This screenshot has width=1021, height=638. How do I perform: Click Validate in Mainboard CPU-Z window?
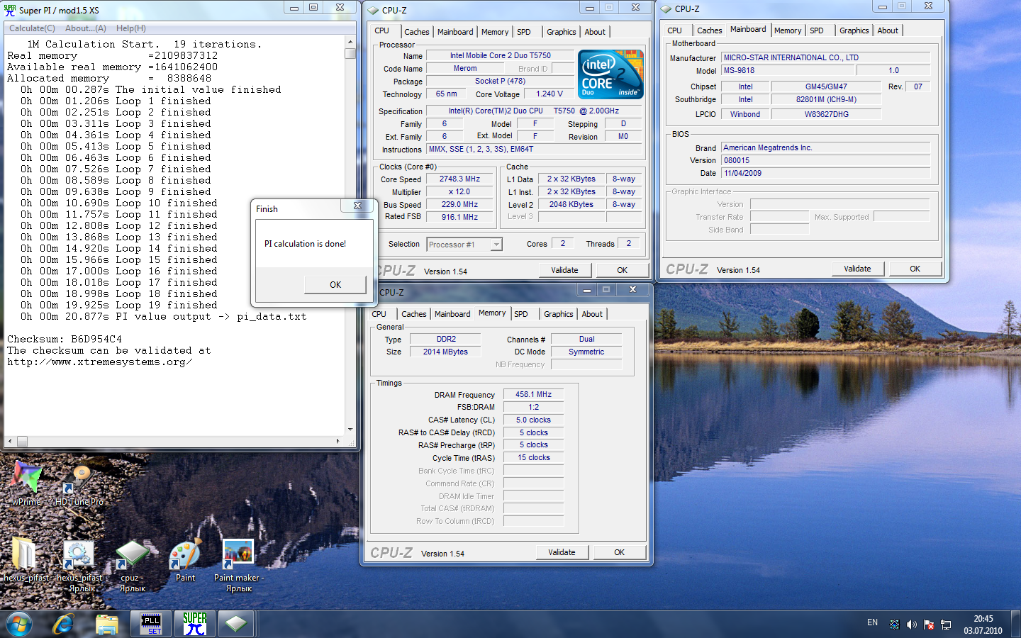[857, 269]
